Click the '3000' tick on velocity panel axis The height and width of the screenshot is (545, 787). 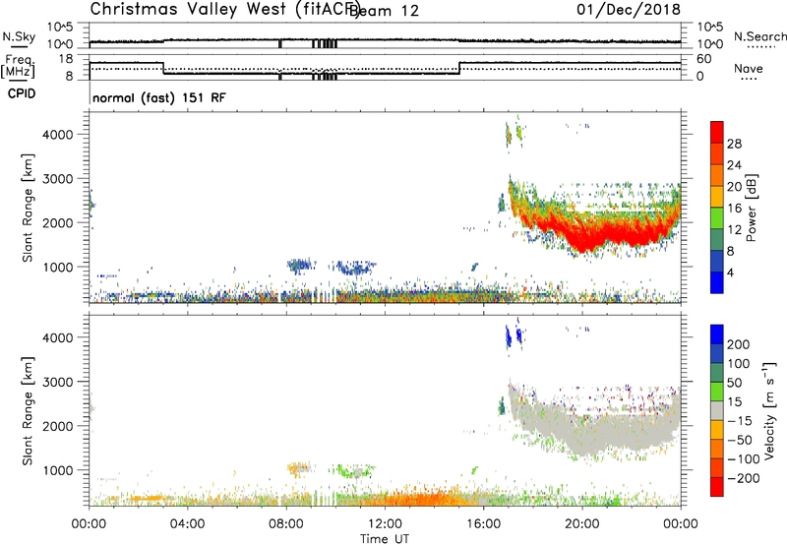point(58,382)
